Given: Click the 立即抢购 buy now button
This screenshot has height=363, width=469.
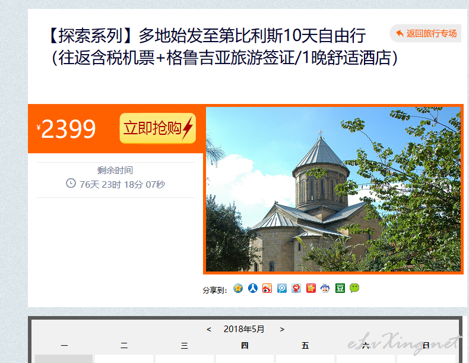Looking at the screenshot, I should (x=158, y=128).
